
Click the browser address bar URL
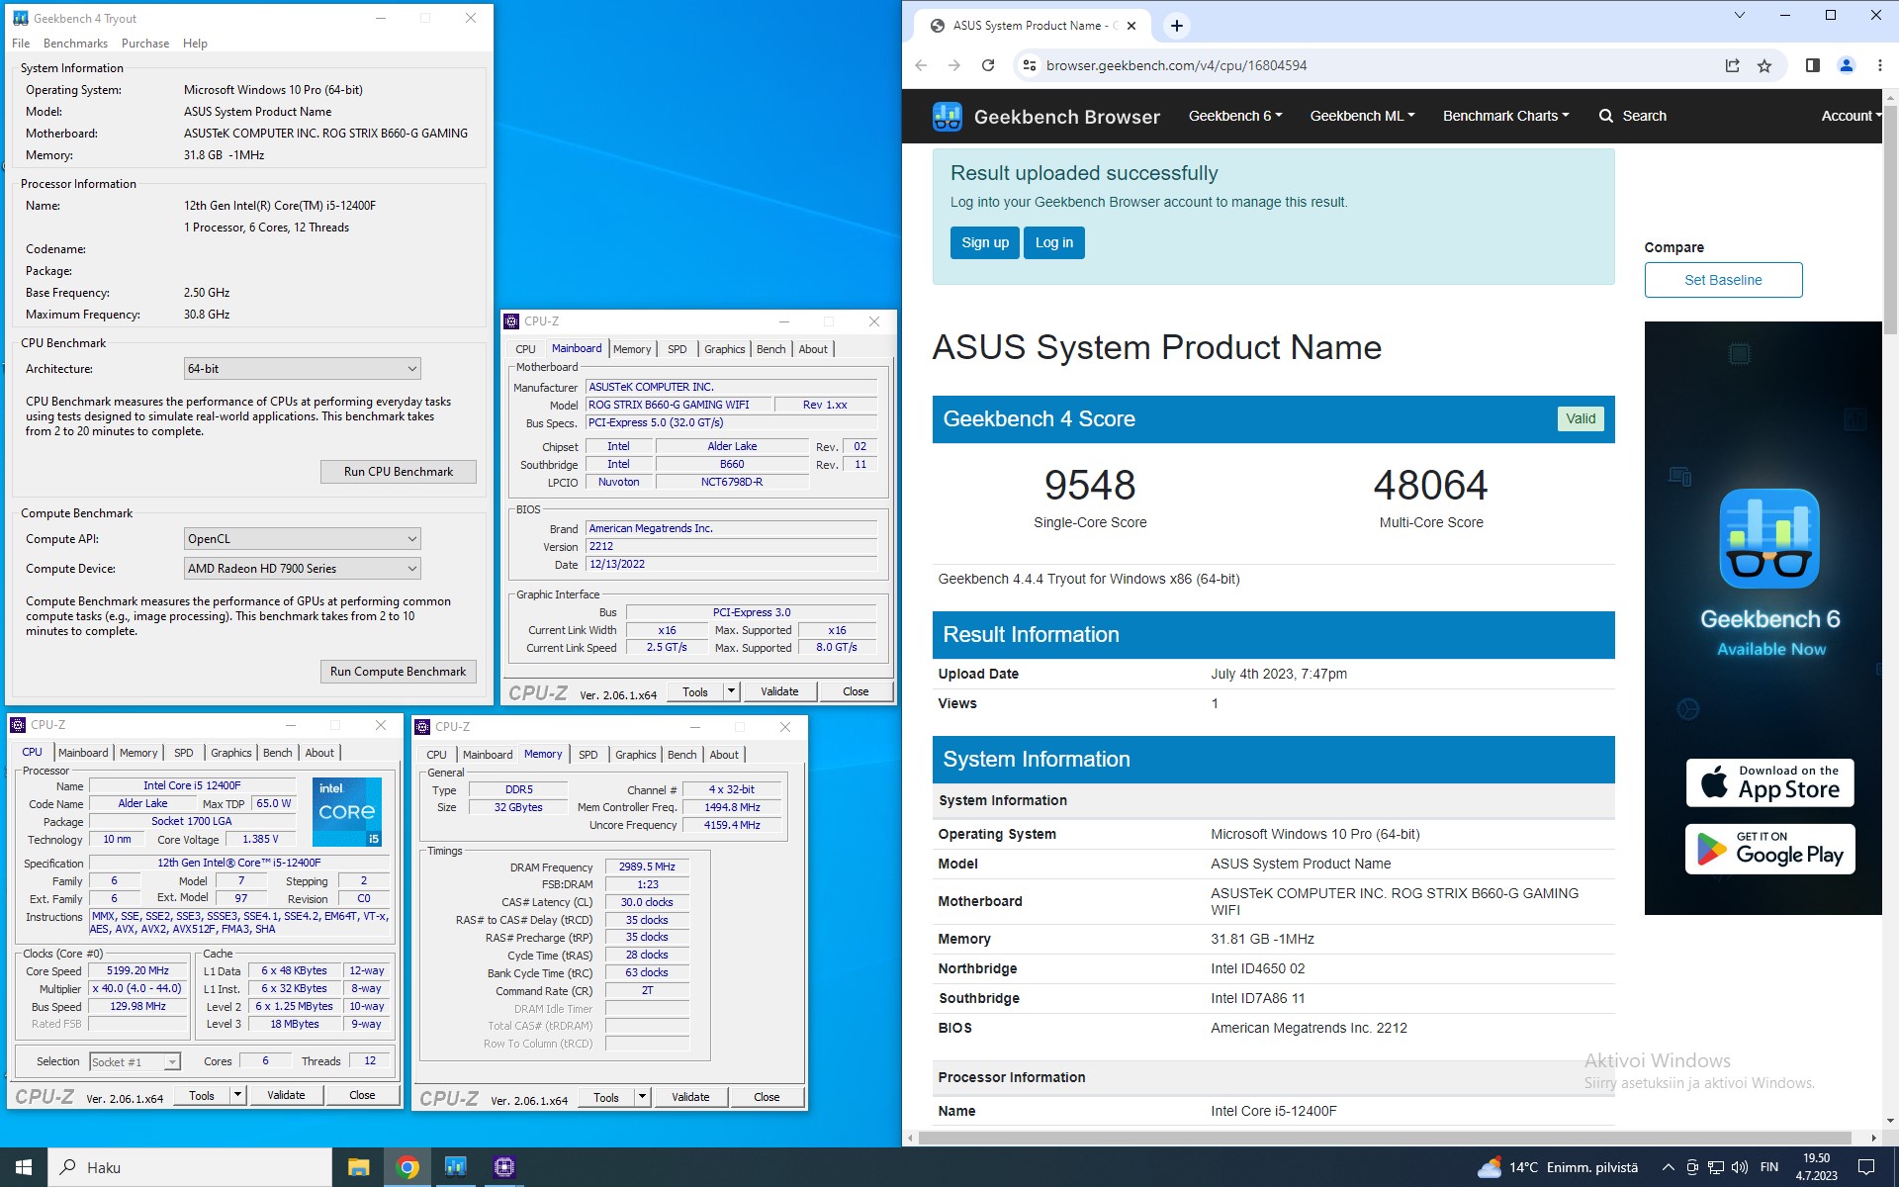pos(1176,65)
